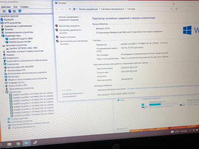Viewport: 199px width, 149px height.
Task: Select the Очереди печати printer icon
Action: [x=6, y=83]
